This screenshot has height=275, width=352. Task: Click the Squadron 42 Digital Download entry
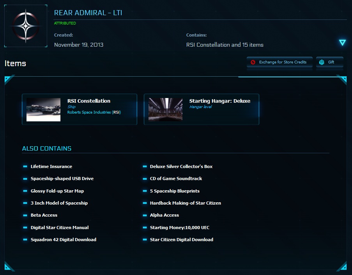64,240
